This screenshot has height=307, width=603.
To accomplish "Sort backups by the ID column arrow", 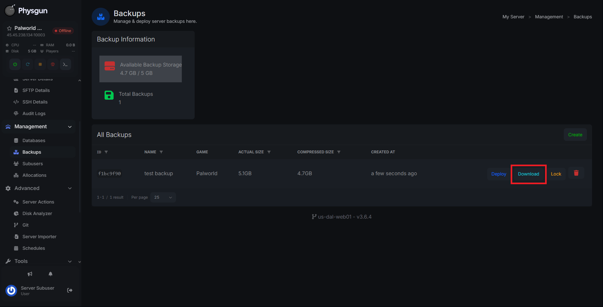I will 106,152.
